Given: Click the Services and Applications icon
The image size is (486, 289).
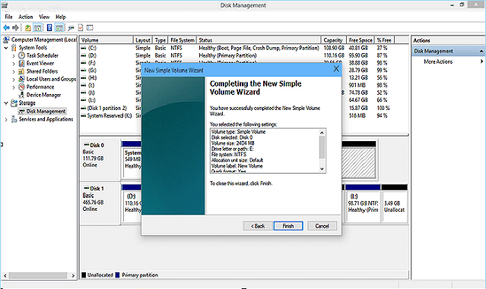Looking at the screenshot, I should pyautogui.click(x=14, y=119).
